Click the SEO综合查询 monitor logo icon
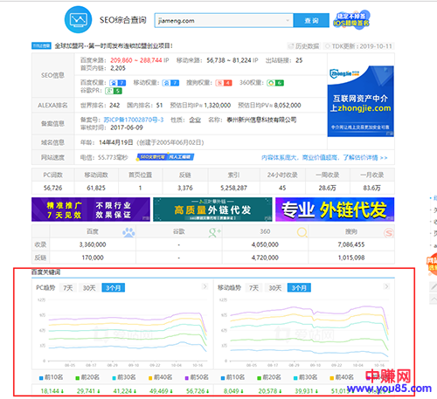 78,19
